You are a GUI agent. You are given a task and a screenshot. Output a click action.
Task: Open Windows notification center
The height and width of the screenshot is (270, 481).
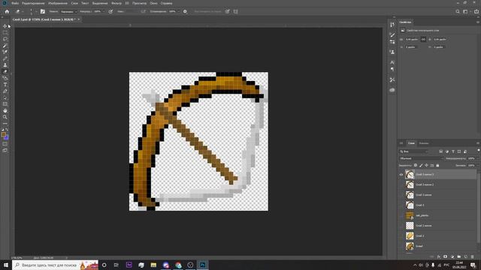click(473, 265)
